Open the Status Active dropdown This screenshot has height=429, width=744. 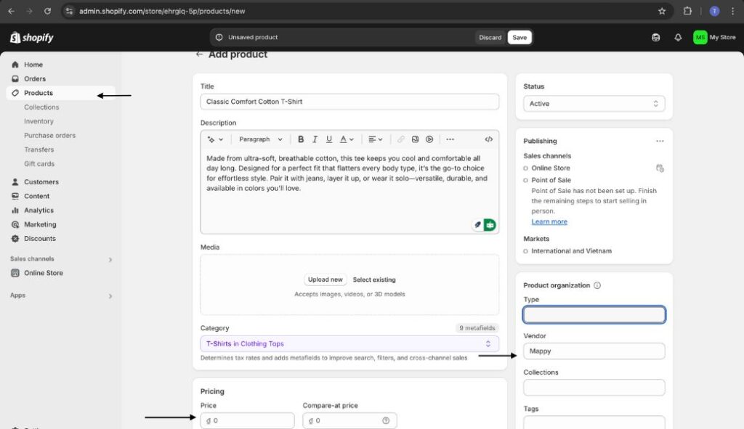point(594,104)
